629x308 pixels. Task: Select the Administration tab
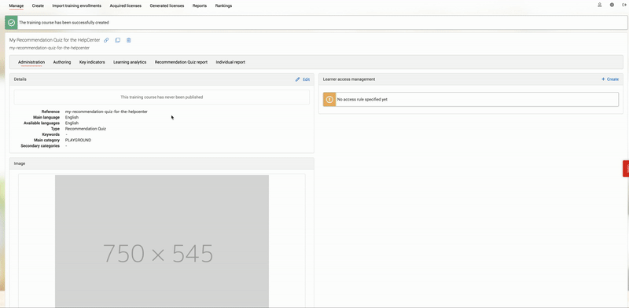point(31,62)
